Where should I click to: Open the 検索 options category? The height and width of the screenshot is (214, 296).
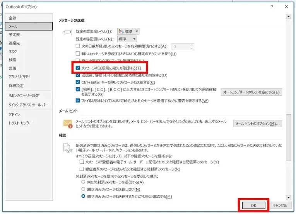coord(29,60)
